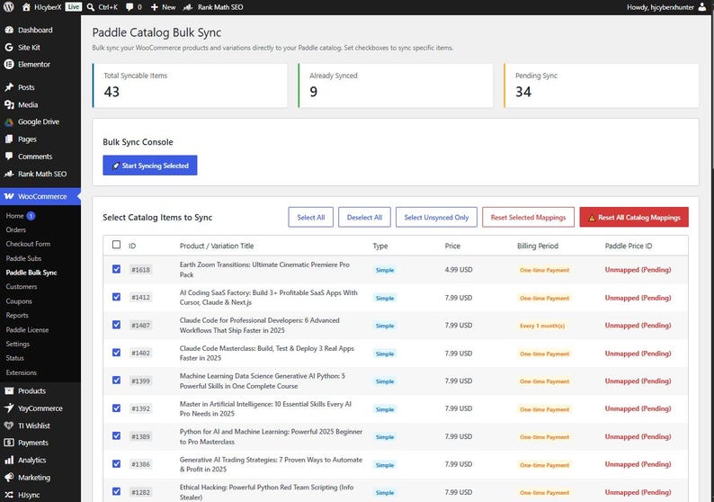
Task: Click the Paddle Price ID column header
Action: coord(629,246)
